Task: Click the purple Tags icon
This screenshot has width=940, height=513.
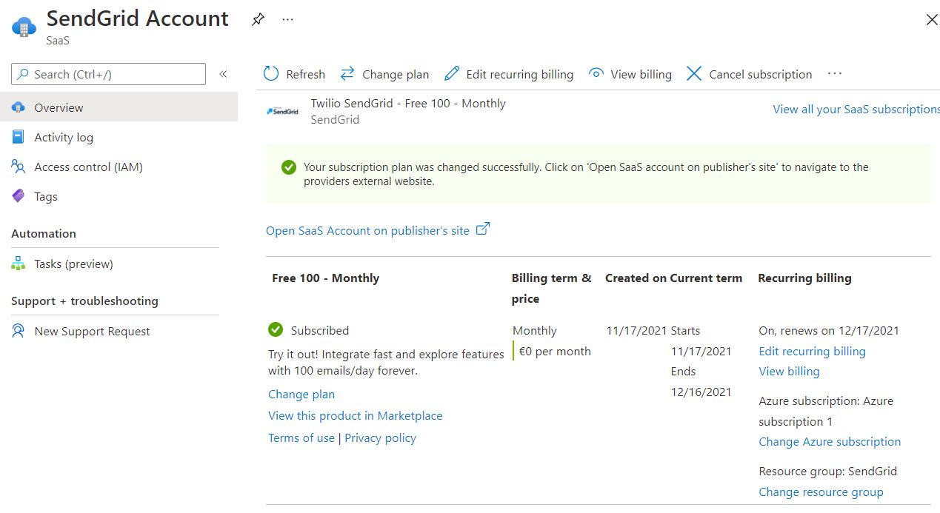Action: [x=19, y=196]
